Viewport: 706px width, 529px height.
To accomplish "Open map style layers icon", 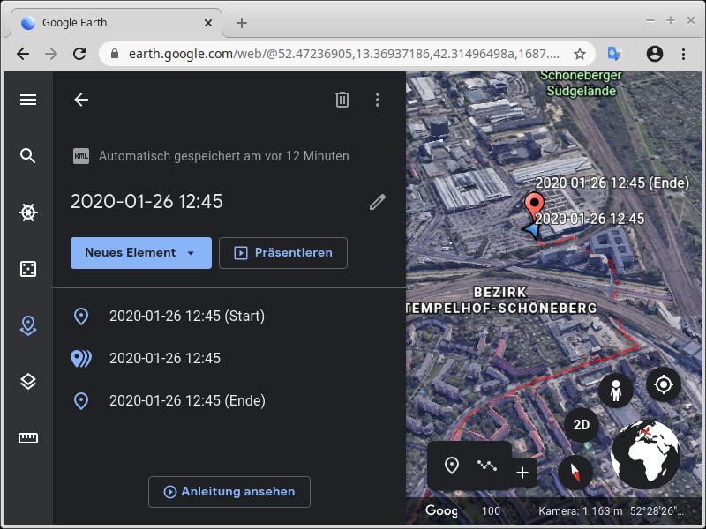I will [28, 382].
